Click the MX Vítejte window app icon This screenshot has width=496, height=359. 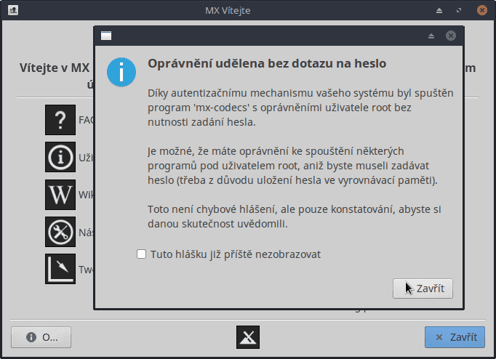click(x=13, y=10)
